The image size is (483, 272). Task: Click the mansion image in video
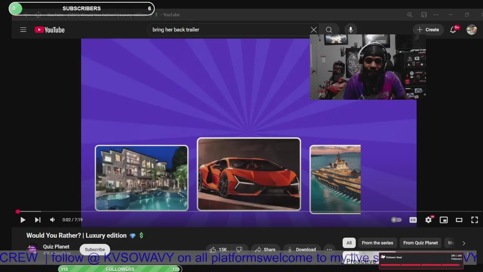142,178
